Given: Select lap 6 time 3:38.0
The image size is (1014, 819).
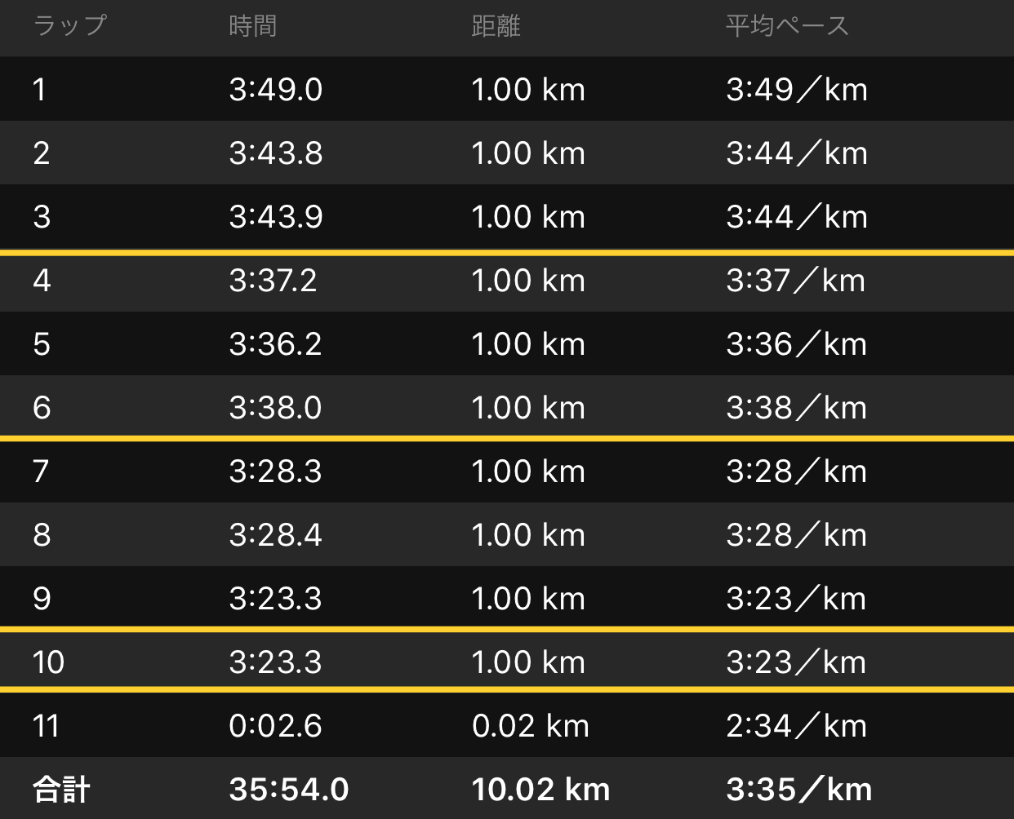Looking at the screenshot, I should (x=276, y=408).
